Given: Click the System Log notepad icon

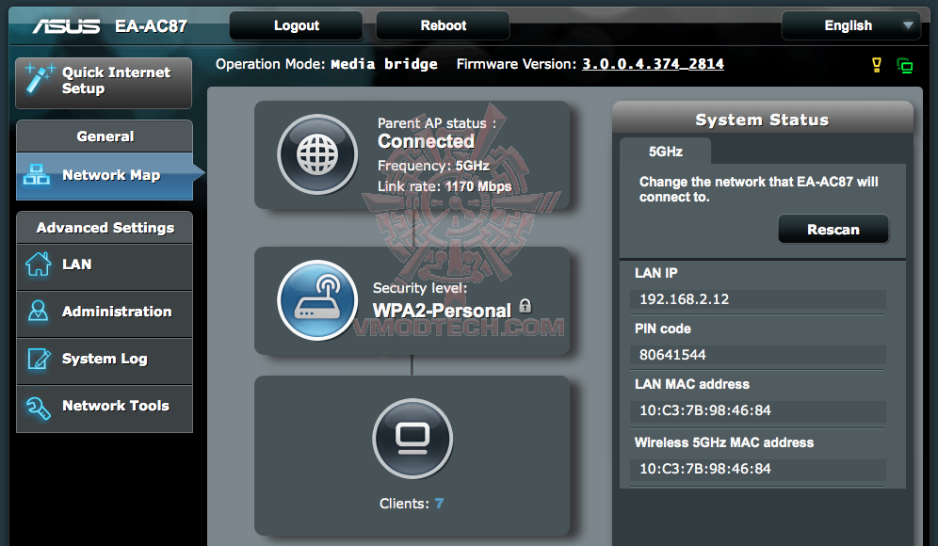Looking at the screenshot, I should [x=39, y=359].
